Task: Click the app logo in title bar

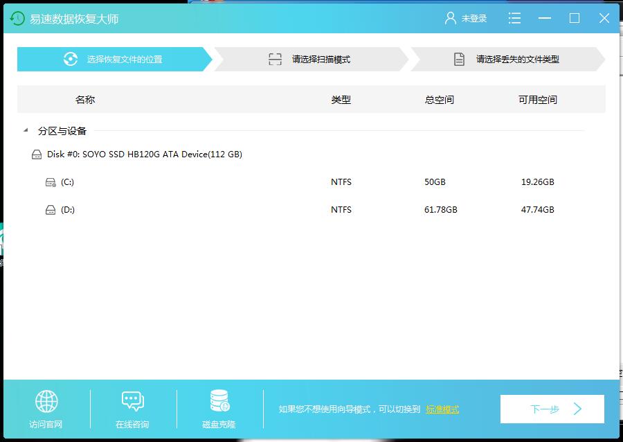Action: tap(17, 19)
